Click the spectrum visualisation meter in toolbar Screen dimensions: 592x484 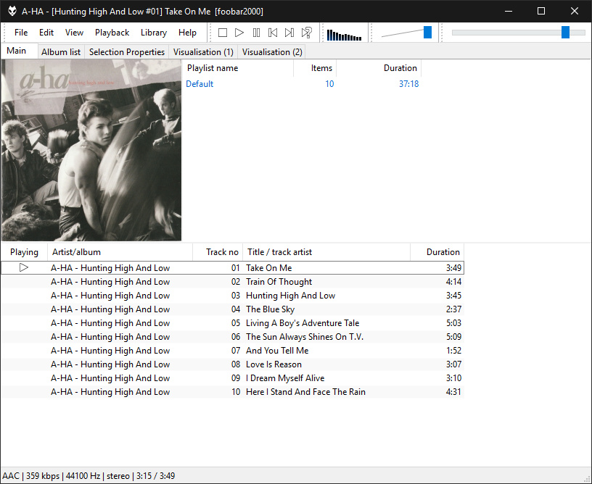pyautogui.click(x=344, y=34)
